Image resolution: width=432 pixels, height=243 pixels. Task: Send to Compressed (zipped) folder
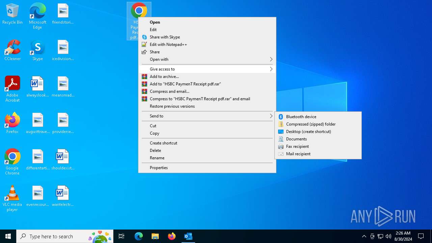pyautogui.click(x=318, y=124)
